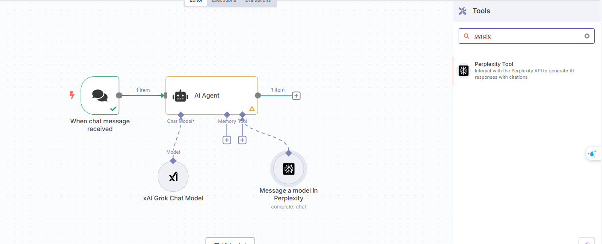Click the search magnifier icon
This screenshot has width=602, height=244.
pos(466,36)
